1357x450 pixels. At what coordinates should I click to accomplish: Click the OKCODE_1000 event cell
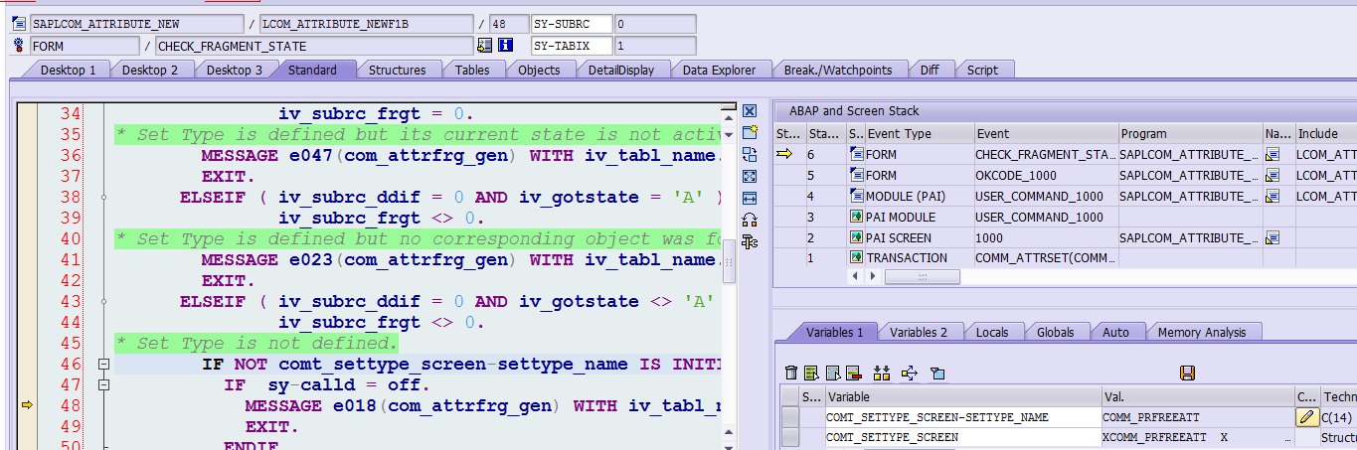(x=1045, y=175)
